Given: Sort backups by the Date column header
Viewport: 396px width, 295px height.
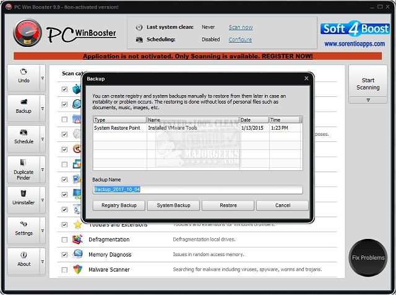Looking at the screenshot, I should [x=254, y=120].
